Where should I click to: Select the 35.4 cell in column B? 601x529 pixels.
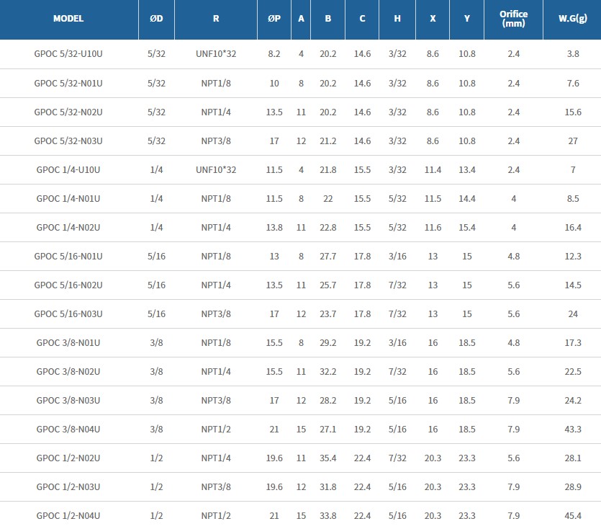tap(328, 458)
